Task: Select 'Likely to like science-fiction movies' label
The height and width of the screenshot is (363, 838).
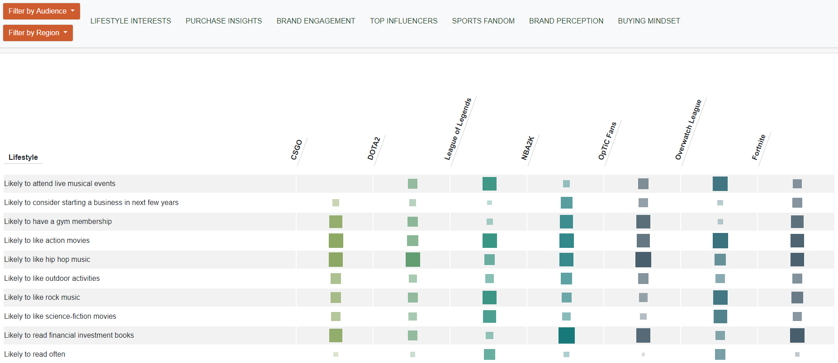Action: [60, 316]
